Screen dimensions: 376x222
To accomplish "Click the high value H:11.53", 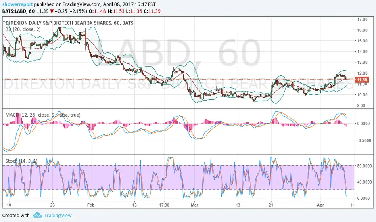I will coord(116,11).
